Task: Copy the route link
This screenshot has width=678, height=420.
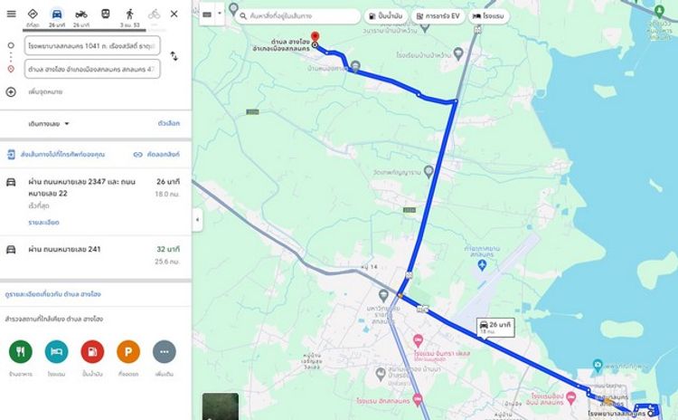Action: [x=156, y=154]
